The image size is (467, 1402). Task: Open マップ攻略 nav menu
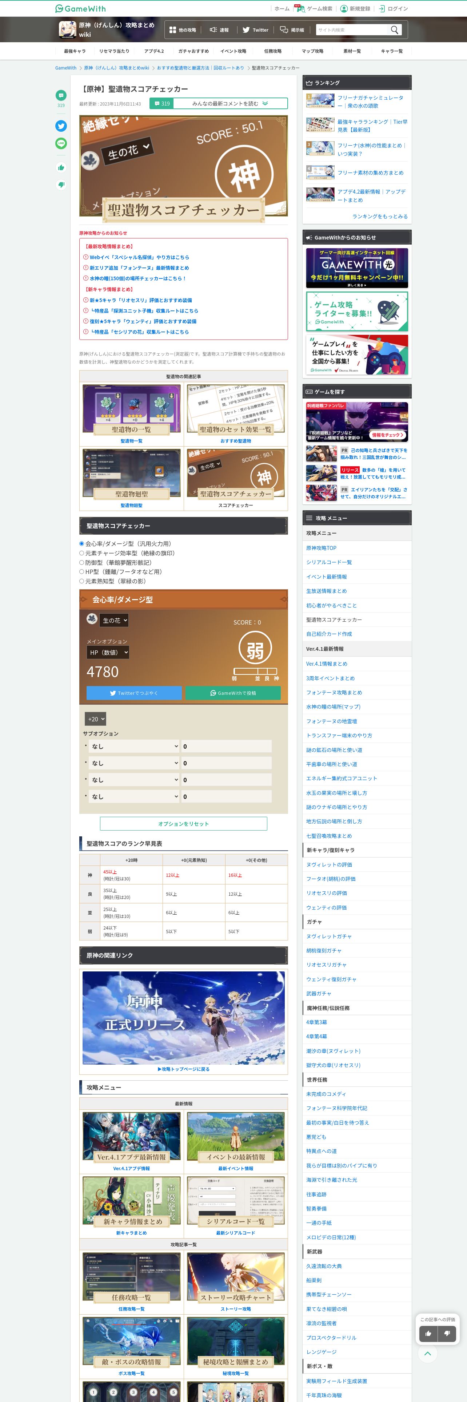312,51
